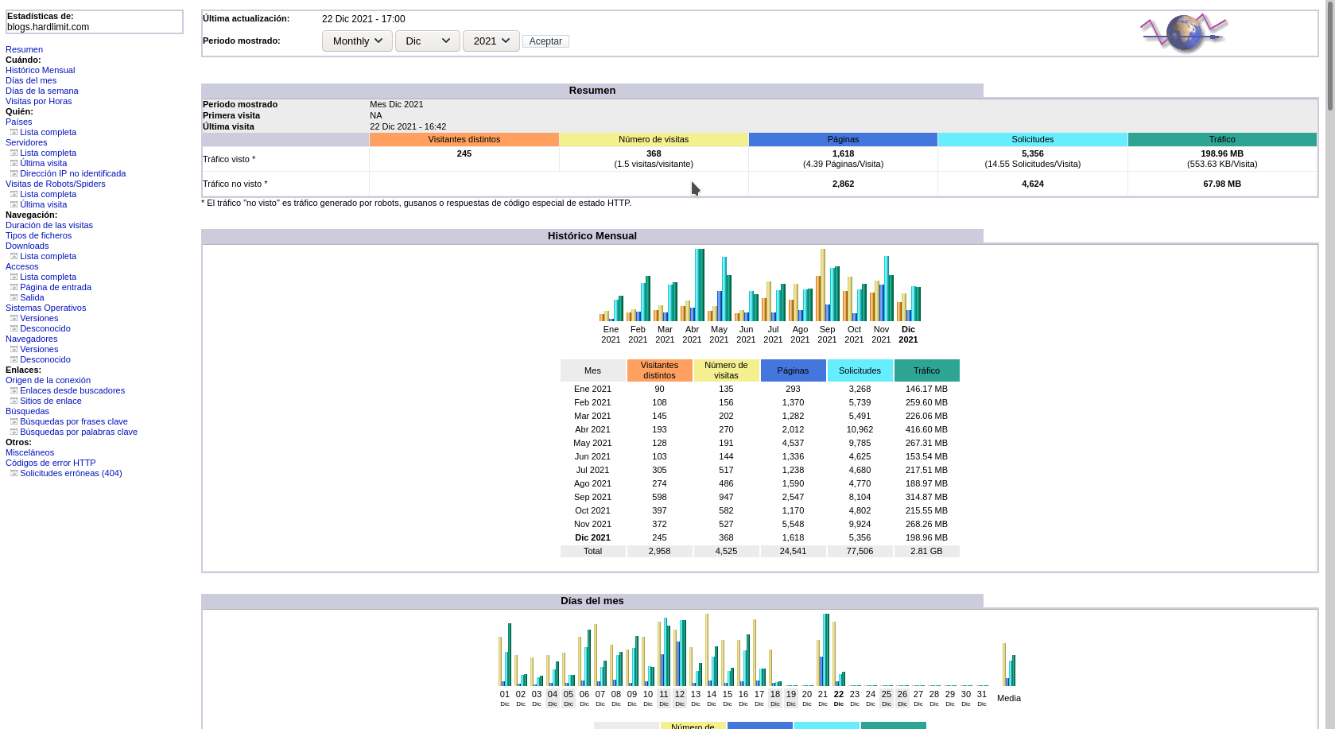Open the Histórico Mensual link in sidebar
This screenshot has width=1335, height=729.
coord(40,70)
